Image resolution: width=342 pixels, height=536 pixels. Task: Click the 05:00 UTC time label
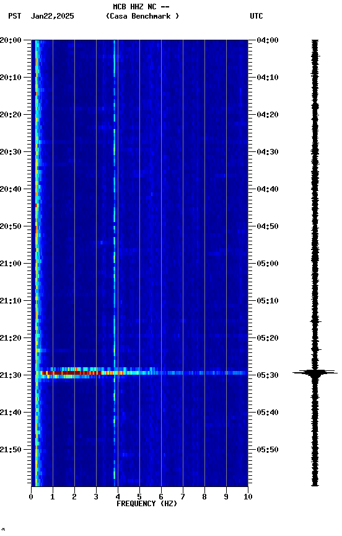point(268,264)
